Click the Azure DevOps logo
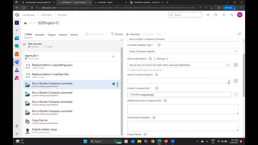258x145 pixels. tap(17, 15)
